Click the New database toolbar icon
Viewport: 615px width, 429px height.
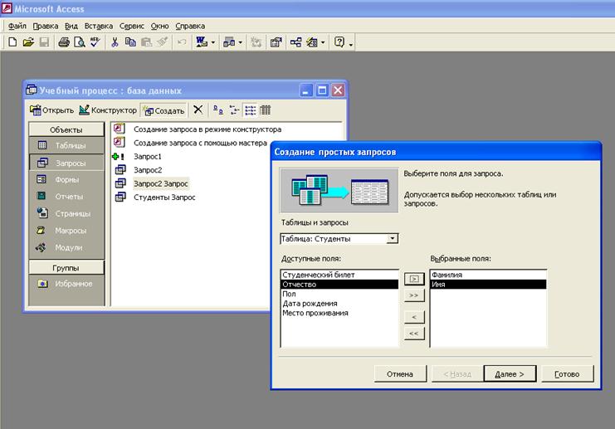[12, 42]
